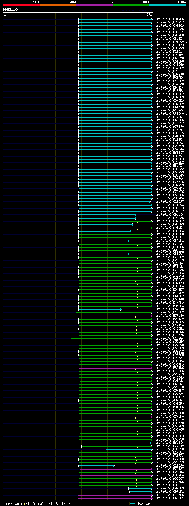Open hit UniRef100_B7G187
The height and width of the screenshot is (506, 189).
[170, 469]
